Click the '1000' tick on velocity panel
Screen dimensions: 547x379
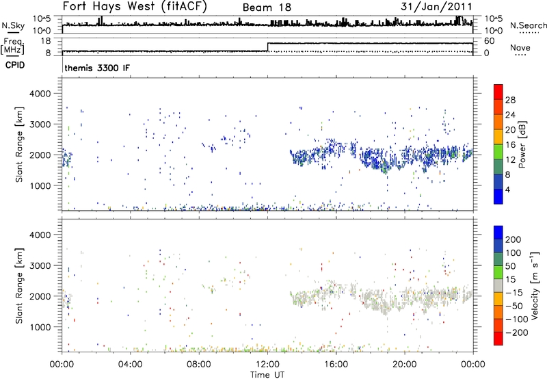(40, 327)
